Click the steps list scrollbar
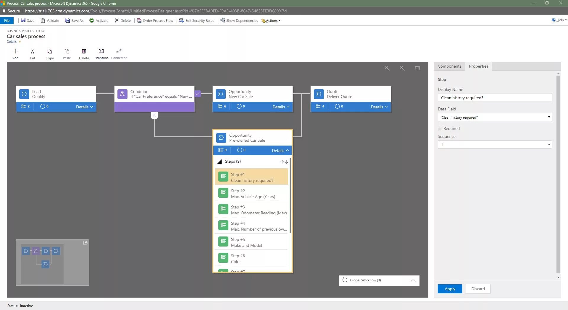 point(290,196)
